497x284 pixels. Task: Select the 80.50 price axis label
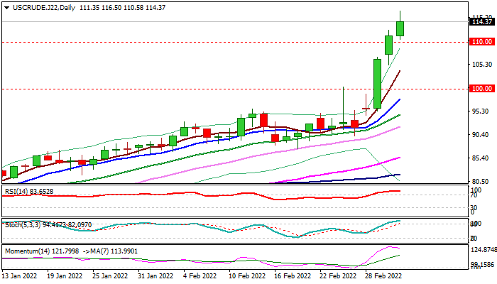482,182
